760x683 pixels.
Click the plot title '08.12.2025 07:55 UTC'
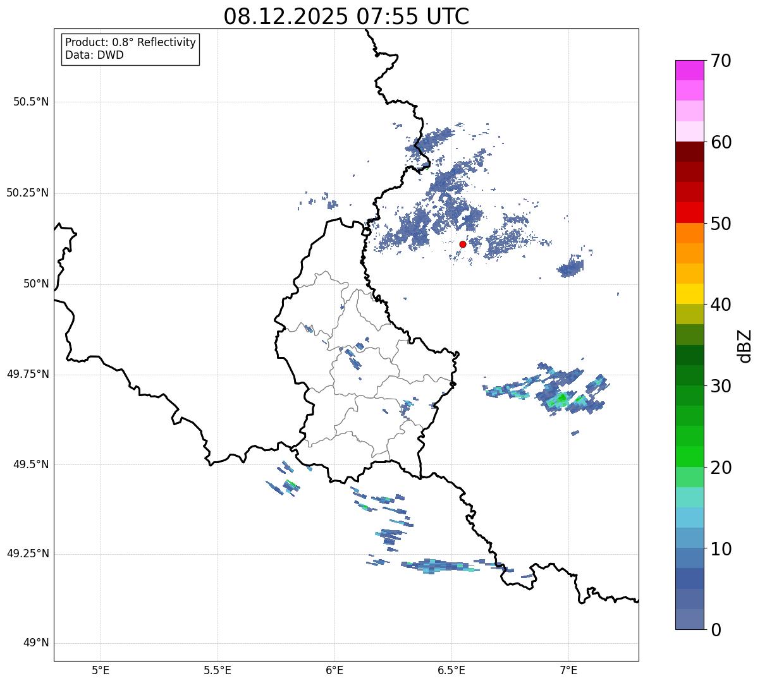coord(346,16)
